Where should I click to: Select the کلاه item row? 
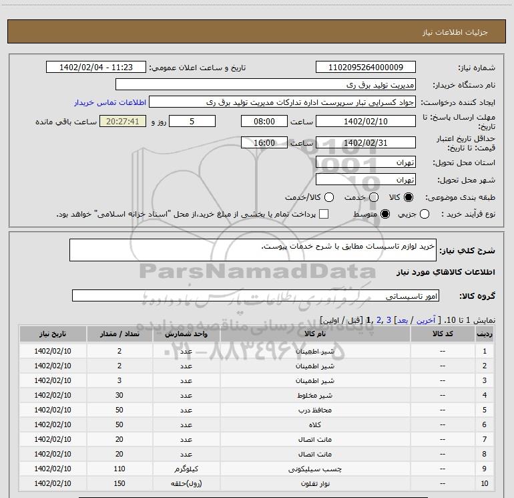point(256,424)
